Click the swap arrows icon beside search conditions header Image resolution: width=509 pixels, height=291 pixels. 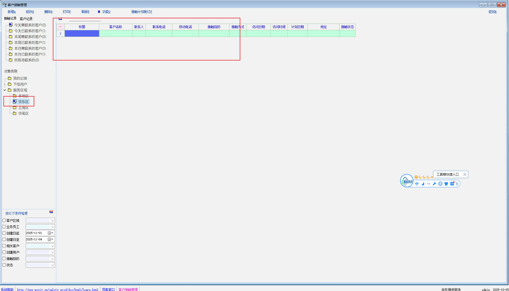(51, 212)
